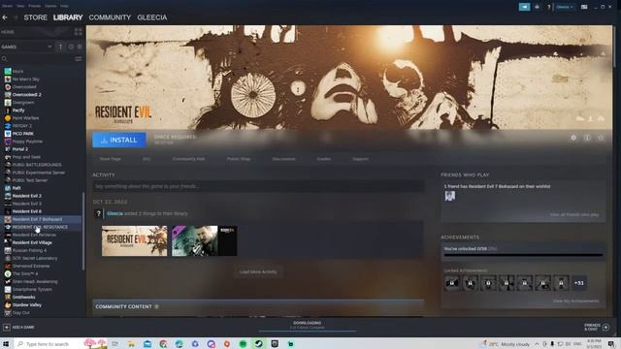Viewport: 621px width, 349px height.
Task: Select Muck in the game list
Action: (x=17, y=71)
